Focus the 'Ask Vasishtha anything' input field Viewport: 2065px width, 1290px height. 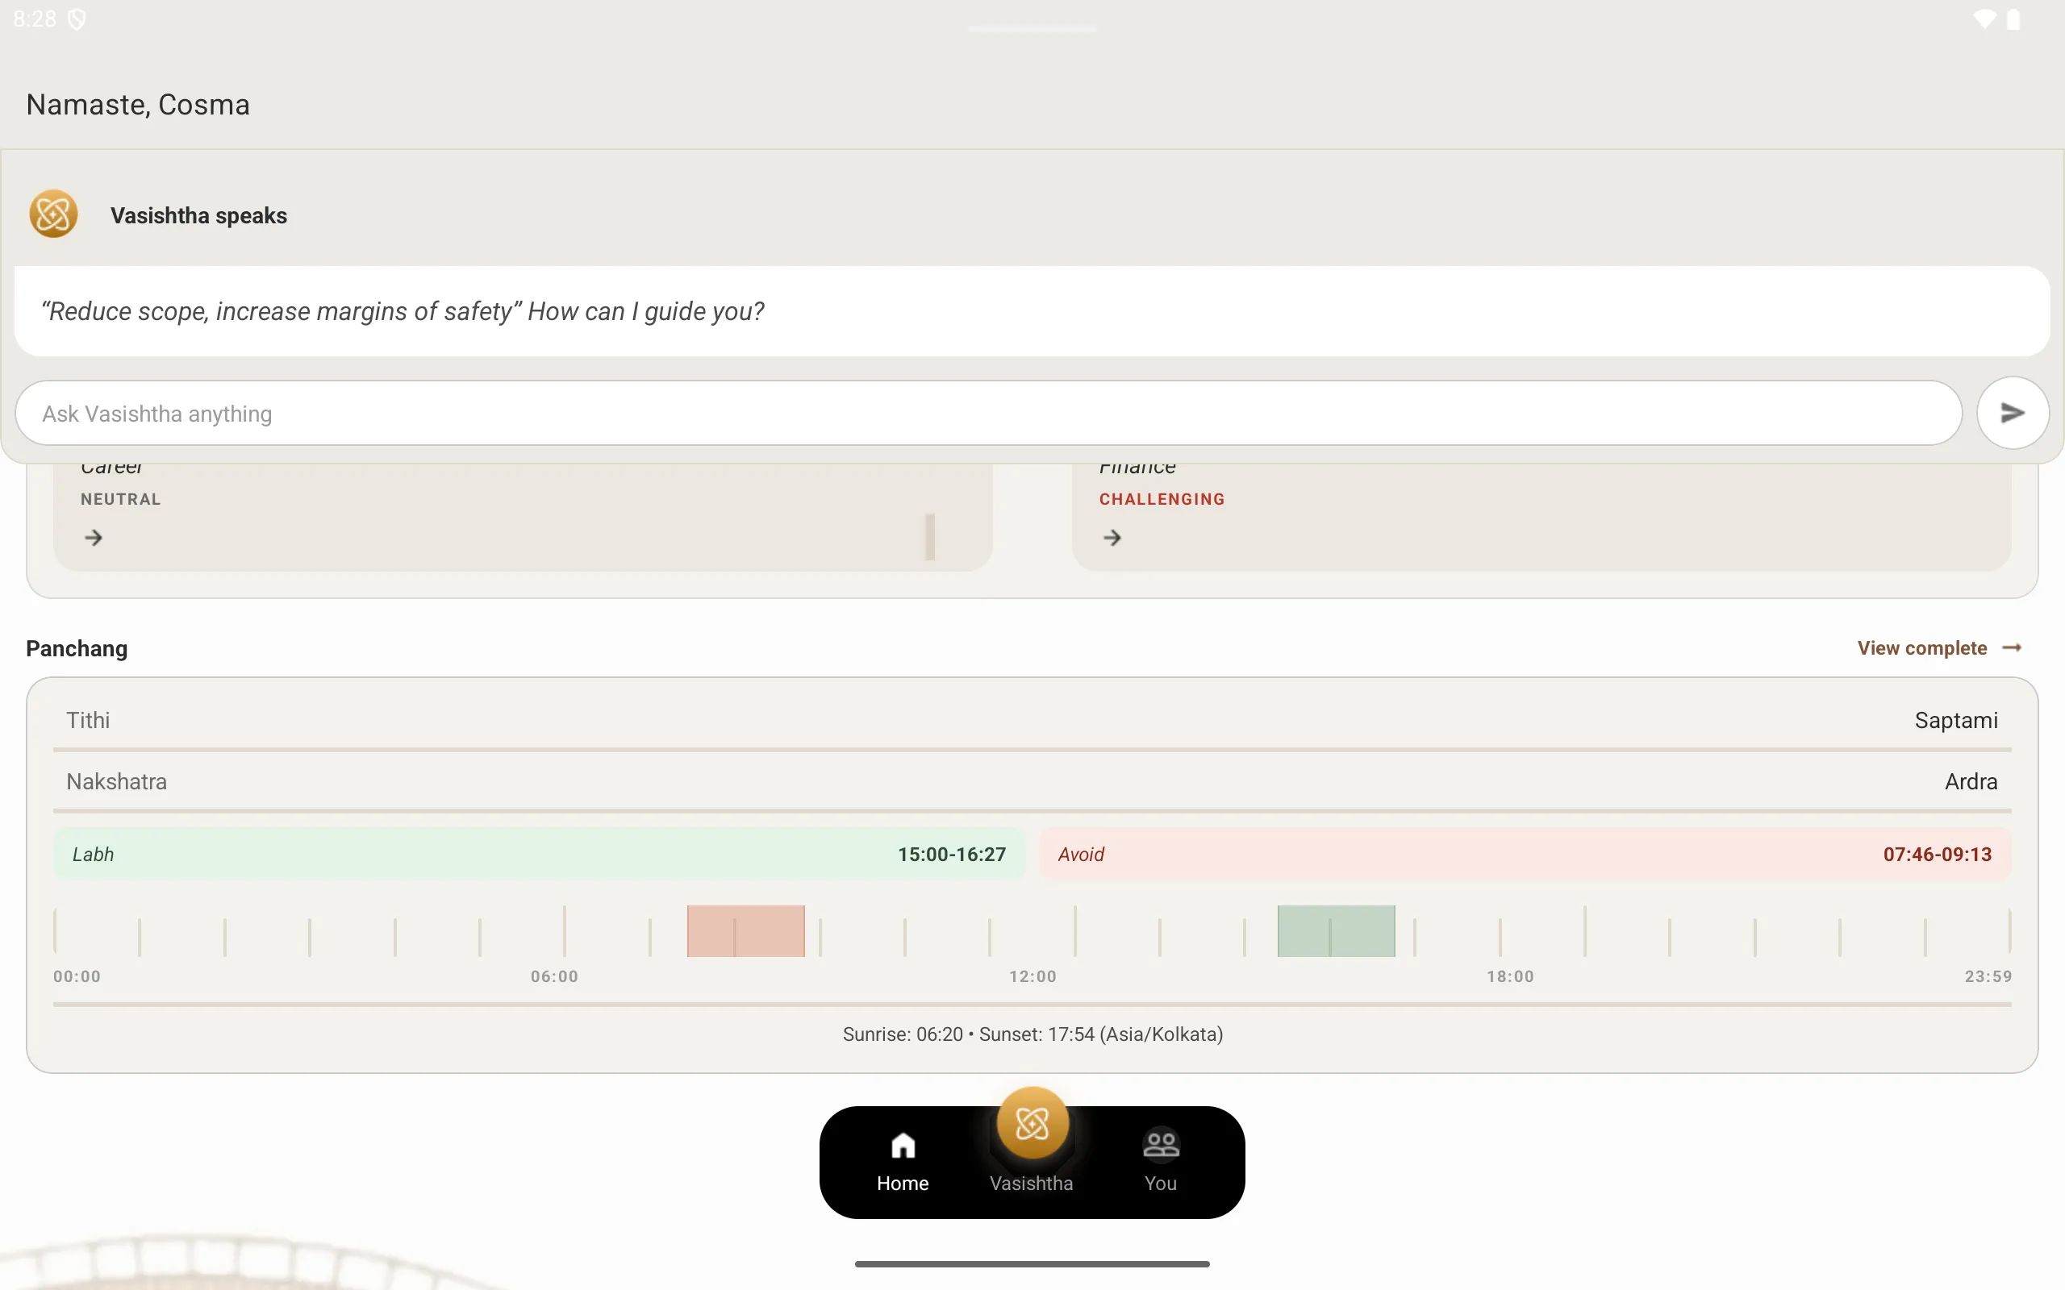(x=988, y=413)
